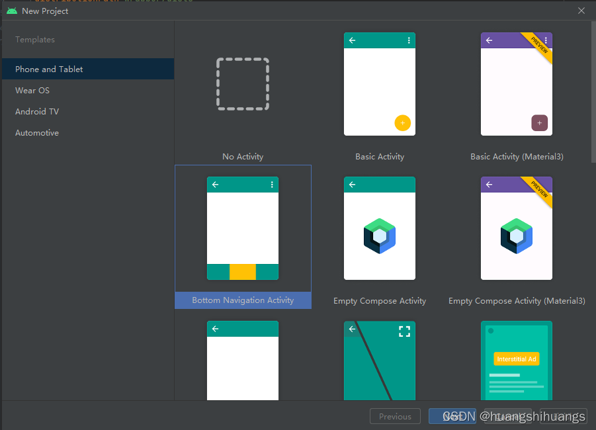Choose Empty Compose Activity (Material3) template

[x=517, y=228]
